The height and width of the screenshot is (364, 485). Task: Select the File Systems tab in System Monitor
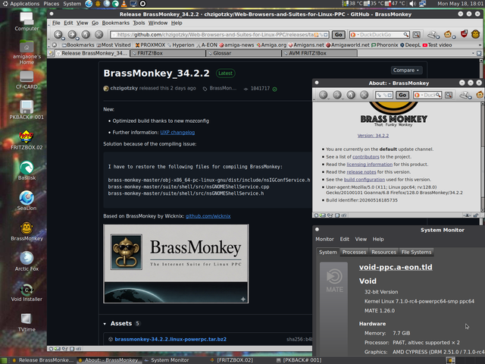coord(416,253)
